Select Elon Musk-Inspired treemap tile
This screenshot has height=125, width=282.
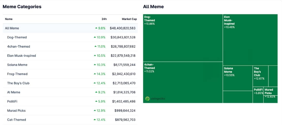[x=250, y=40]
